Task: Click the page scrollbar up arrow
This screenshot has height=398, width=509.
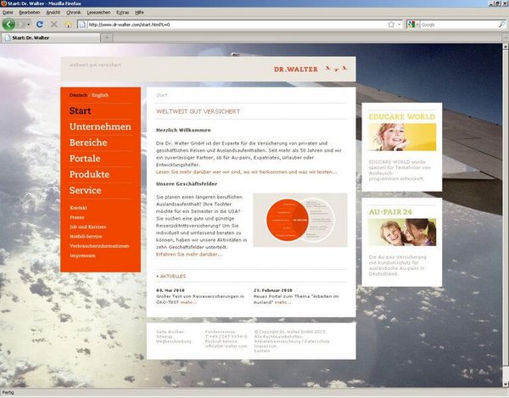Action: point(506,47)
